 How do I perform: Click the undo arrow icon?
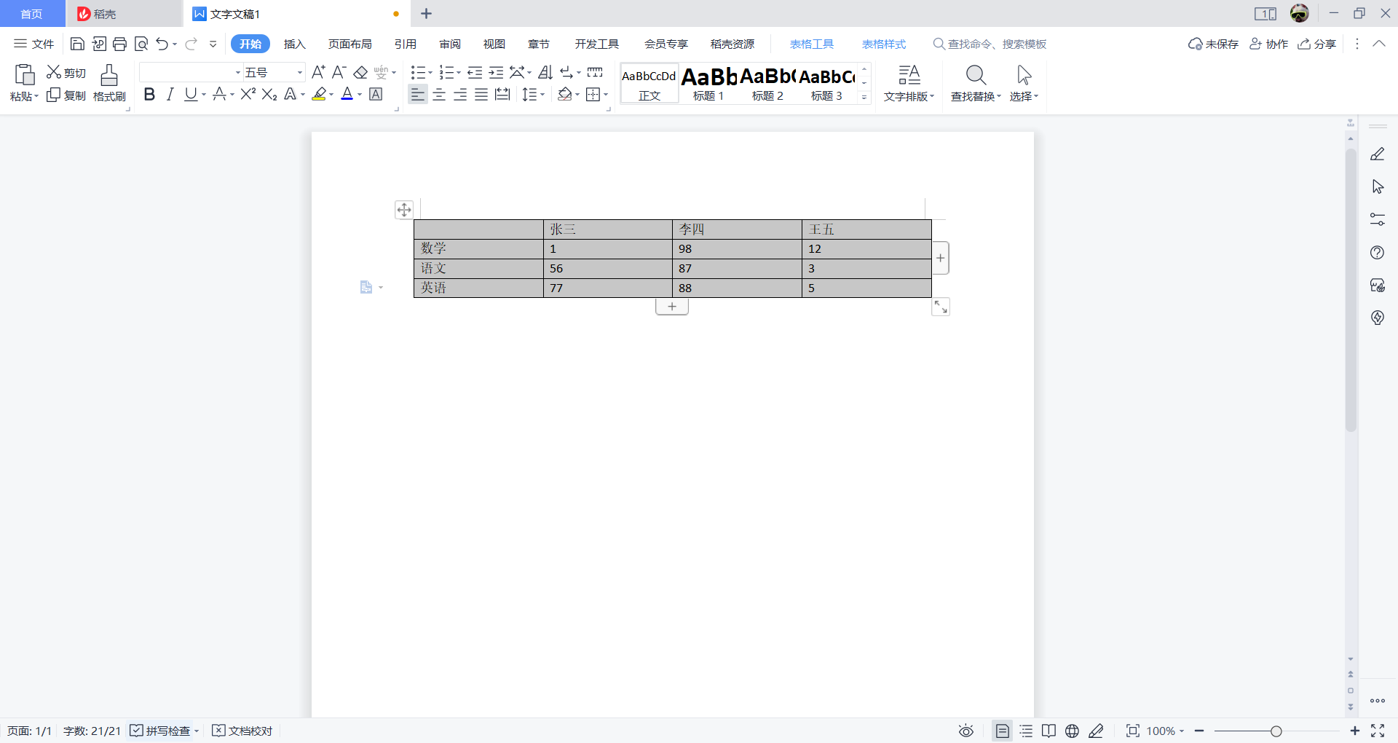(162, 44)
